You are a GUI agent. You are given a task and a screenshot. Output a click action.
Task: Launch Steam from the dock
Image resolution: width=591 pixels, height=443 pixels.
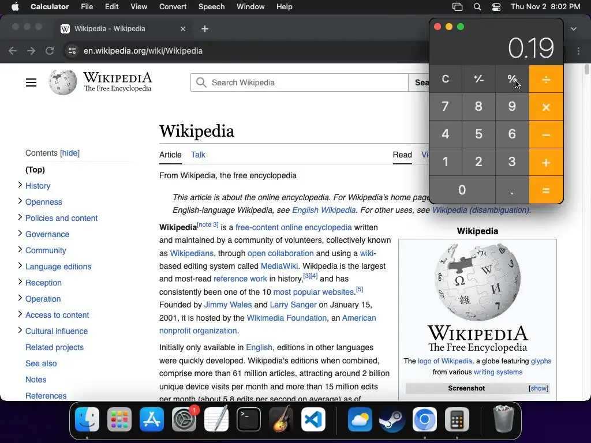(392, 419)
